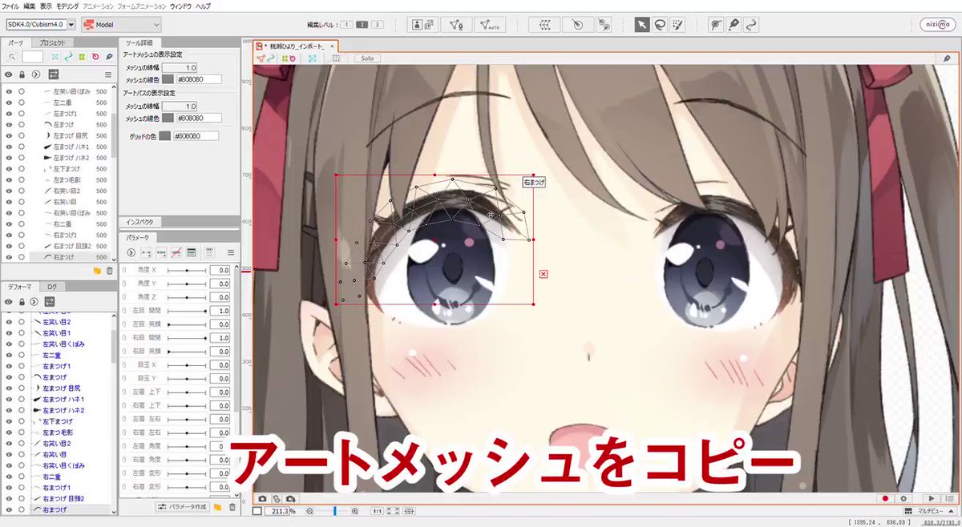The image size is (962, 527).
Task: Create a rotation deformer
Action: [x=577, y=25]
